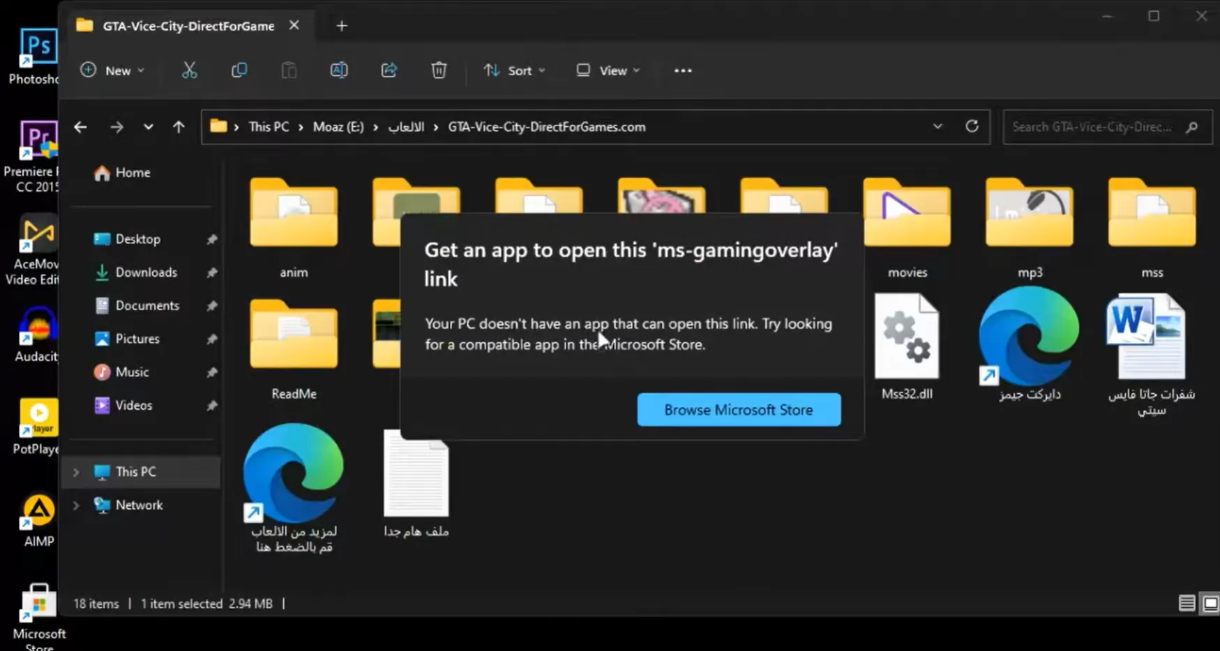Select the ملف هام جدا text file
This screenshot has height=651, width=1220.
pos(416,484)
